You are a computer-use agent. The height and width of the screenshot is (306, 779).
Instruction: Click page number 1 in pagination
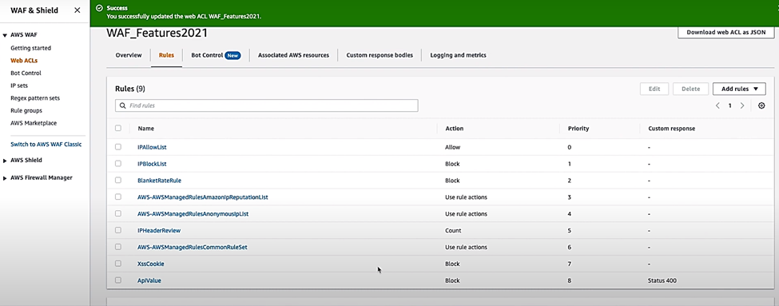(729, 105)
